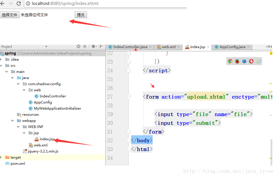Open page in Internet Explorer icon
Screen dimensions: 277x177
pyautogui.click(x=258, y=61)
